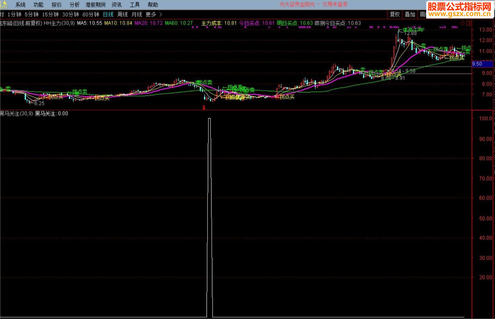Expand the 更多 periods dropdown
This screenshot has width=495, height=319.
(x=154, y=14)
